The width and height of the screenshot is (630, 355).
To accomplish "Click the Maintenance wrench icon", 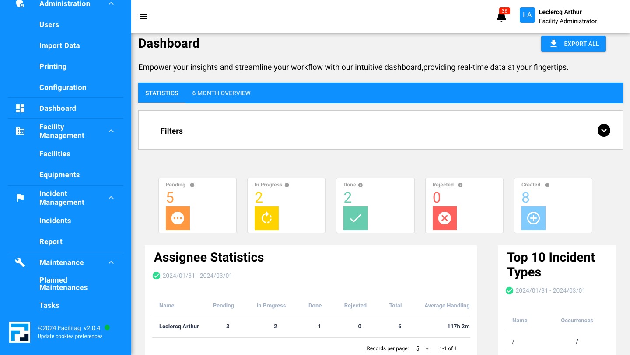I will coord(20,262).
